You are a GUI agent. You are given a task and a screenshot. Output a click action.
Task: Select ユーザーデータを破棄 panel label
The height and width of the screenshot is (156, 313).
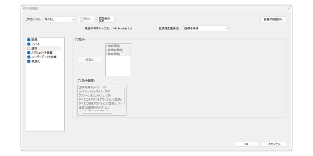tap(44, 57)
